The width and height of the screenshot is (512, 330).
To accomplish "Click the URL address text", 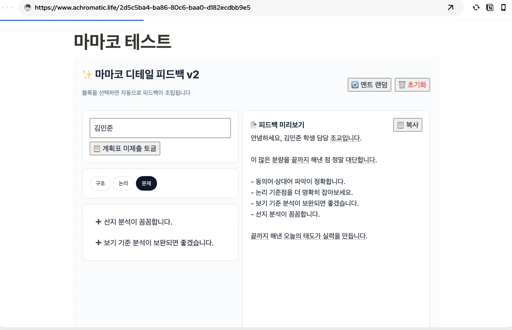I will pos(142,8).
